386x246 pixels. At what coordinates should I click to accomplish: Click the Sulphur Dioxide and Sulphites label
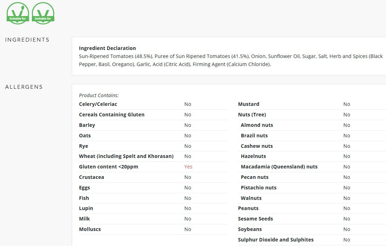tap(276, 240)
